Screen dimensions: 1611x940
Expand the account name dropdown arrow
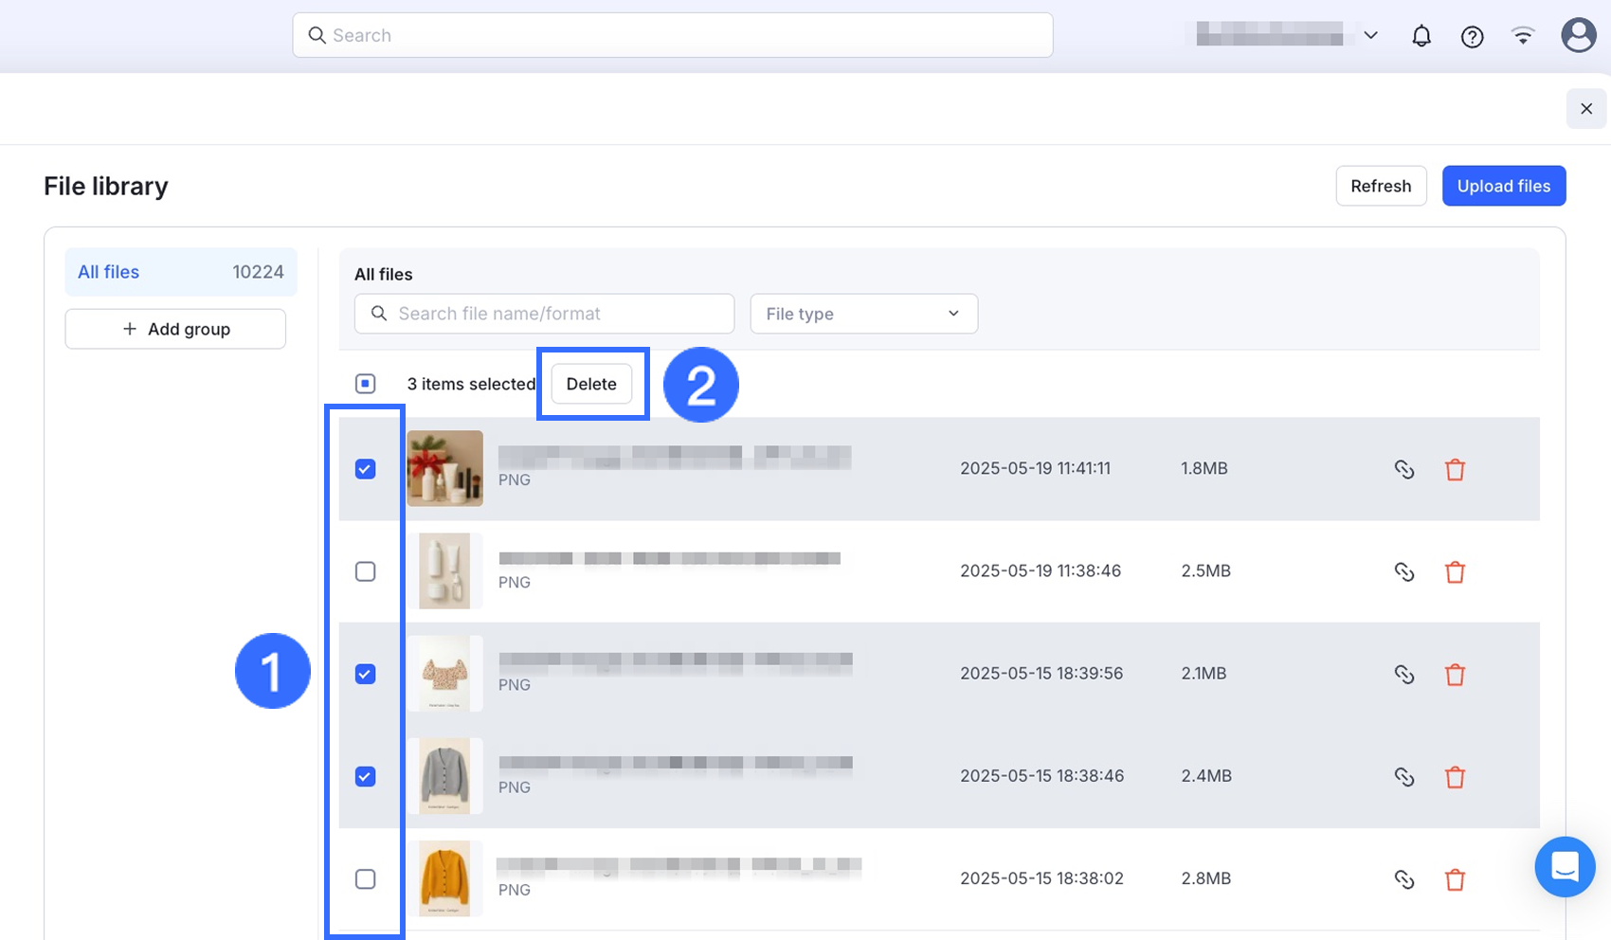tap(1370, 35)
